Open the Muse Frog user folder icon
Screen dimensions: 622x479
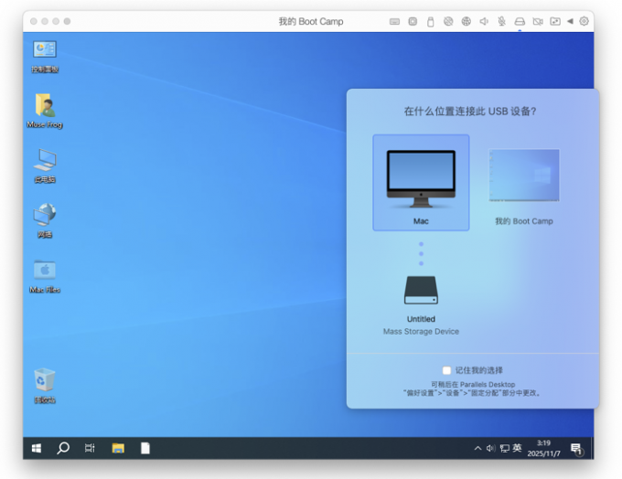(45, 111)
